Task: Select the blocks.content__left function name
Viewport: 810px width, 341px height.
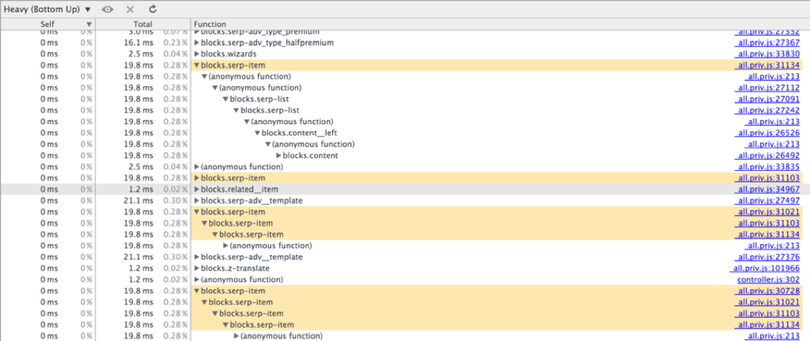Action: pos(299,133)
